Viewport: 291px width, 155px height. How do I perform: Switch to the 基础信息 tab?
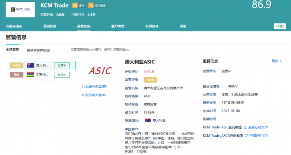(x=49, y=26)
